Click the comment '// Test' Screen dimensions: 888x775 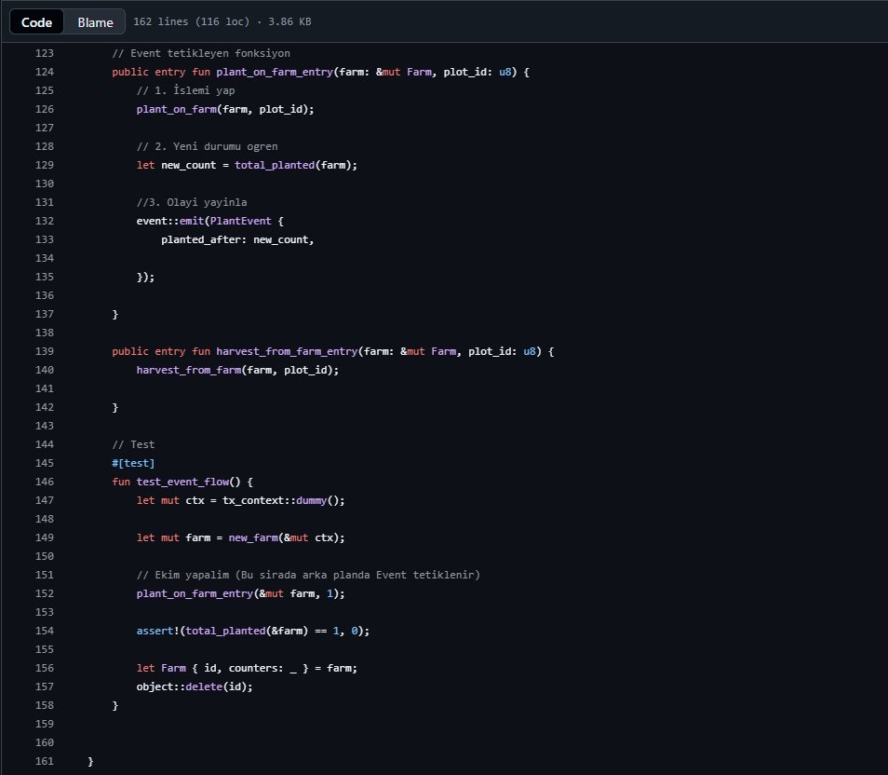pos(133,444)
